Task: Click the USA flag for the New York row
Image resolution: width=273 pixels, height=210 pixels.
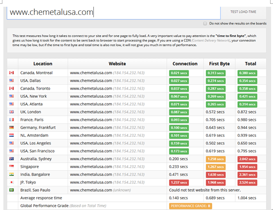Action: (12, 96)
